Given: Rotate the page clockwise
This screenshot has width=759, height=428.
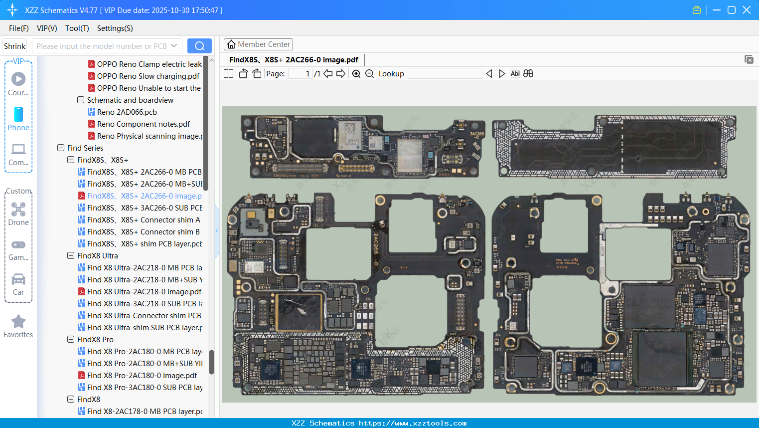Looking at the screenshot, I should tap(257, 73).
